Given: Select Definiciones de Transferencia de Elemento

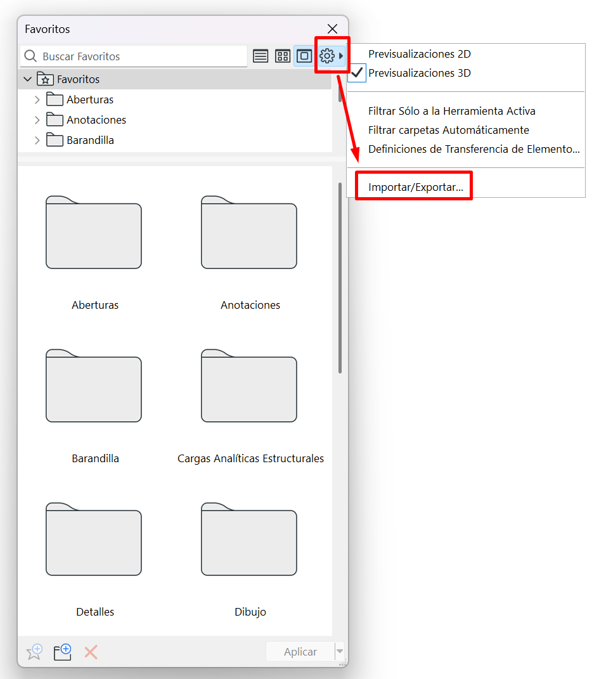Looking at the screenshot, I should tap(473, 149).
